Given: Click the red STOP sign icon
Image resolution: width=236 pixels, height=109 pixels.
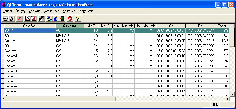Looking at the screenshot, I should coord(70,19).
